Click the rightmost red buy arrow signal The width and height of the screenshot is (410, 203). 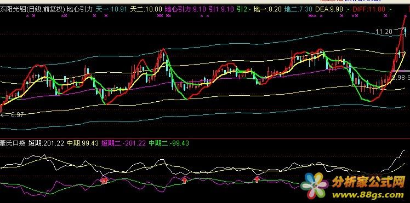tap(257, 179)
